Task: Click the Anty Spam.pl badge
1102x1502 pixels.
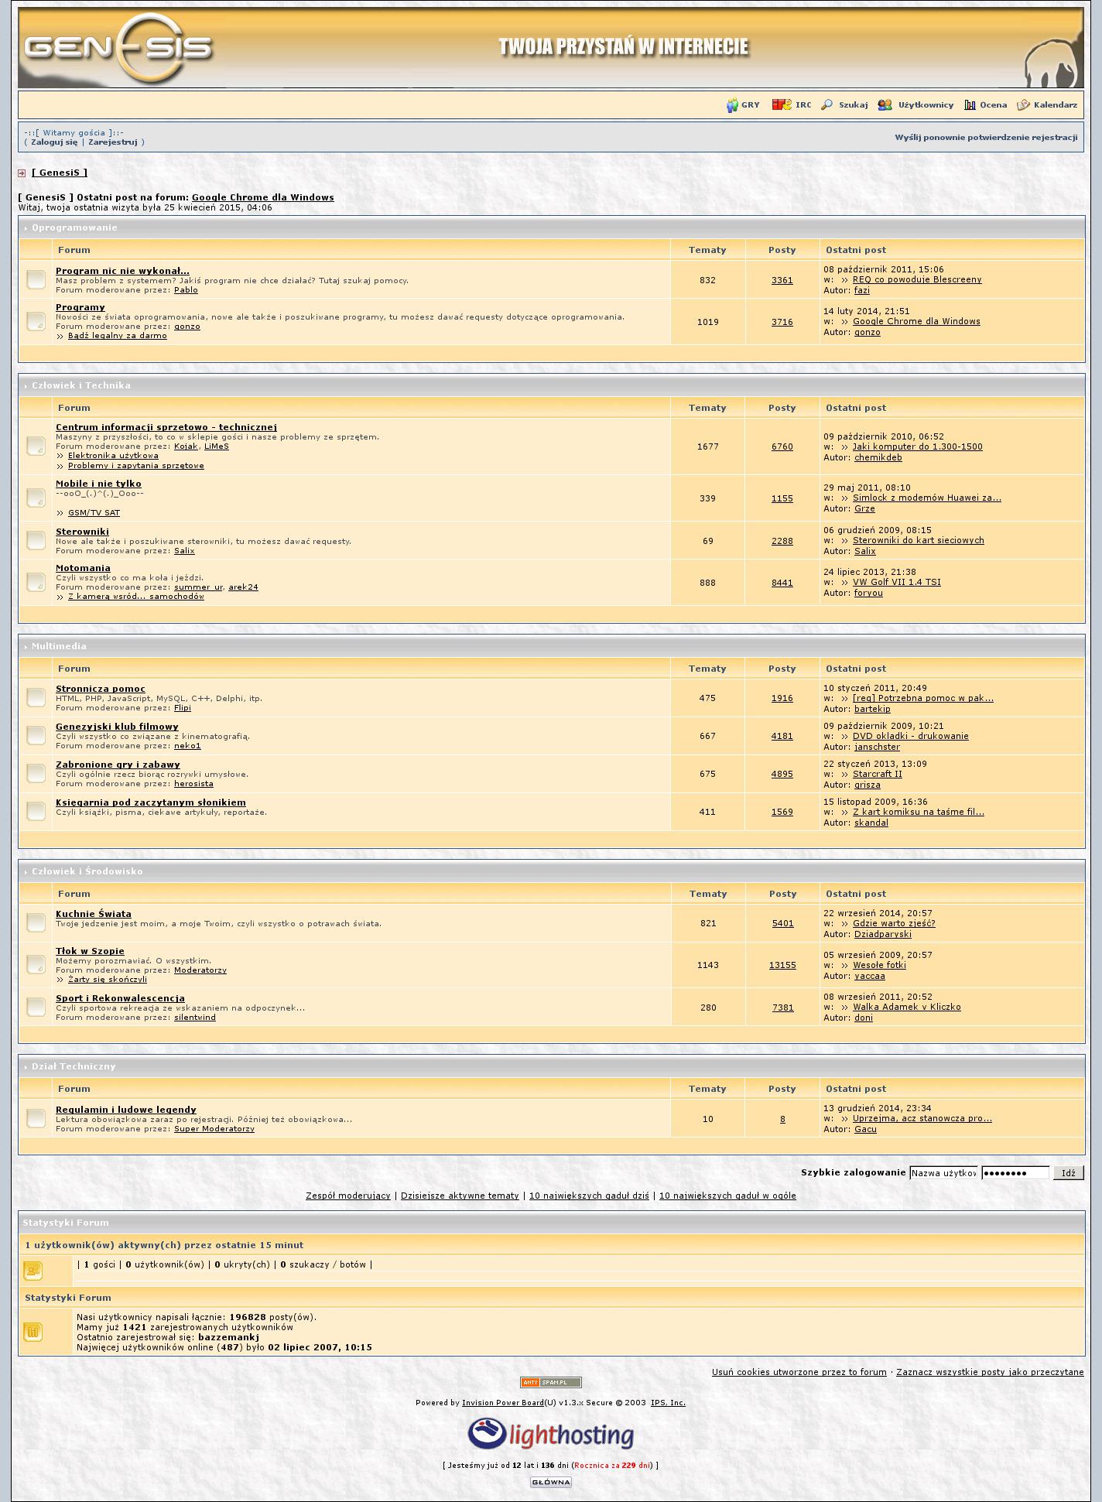Action: (550, 1382)
